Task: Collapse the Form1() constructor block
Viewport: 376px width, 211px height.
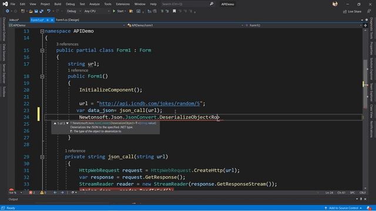Action: pos(42,77)
